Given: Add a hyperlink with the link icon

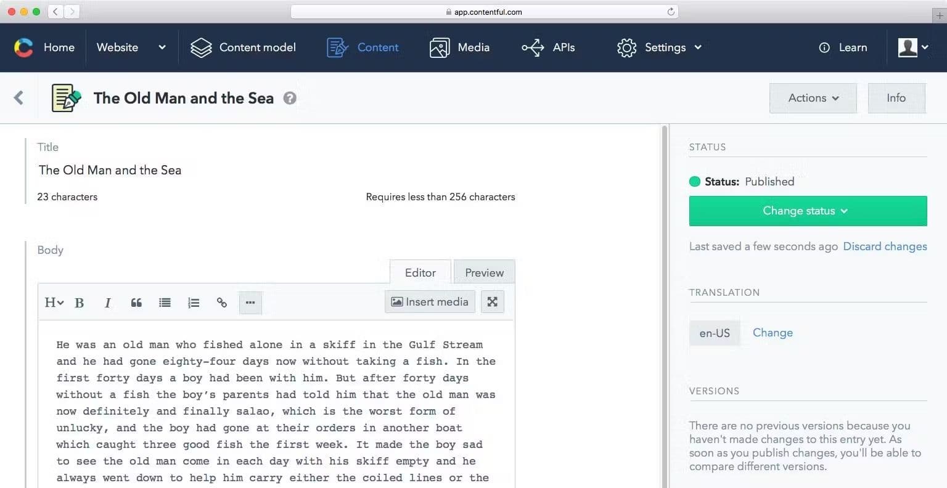Looking at the screenshot, I should [222, 303].
